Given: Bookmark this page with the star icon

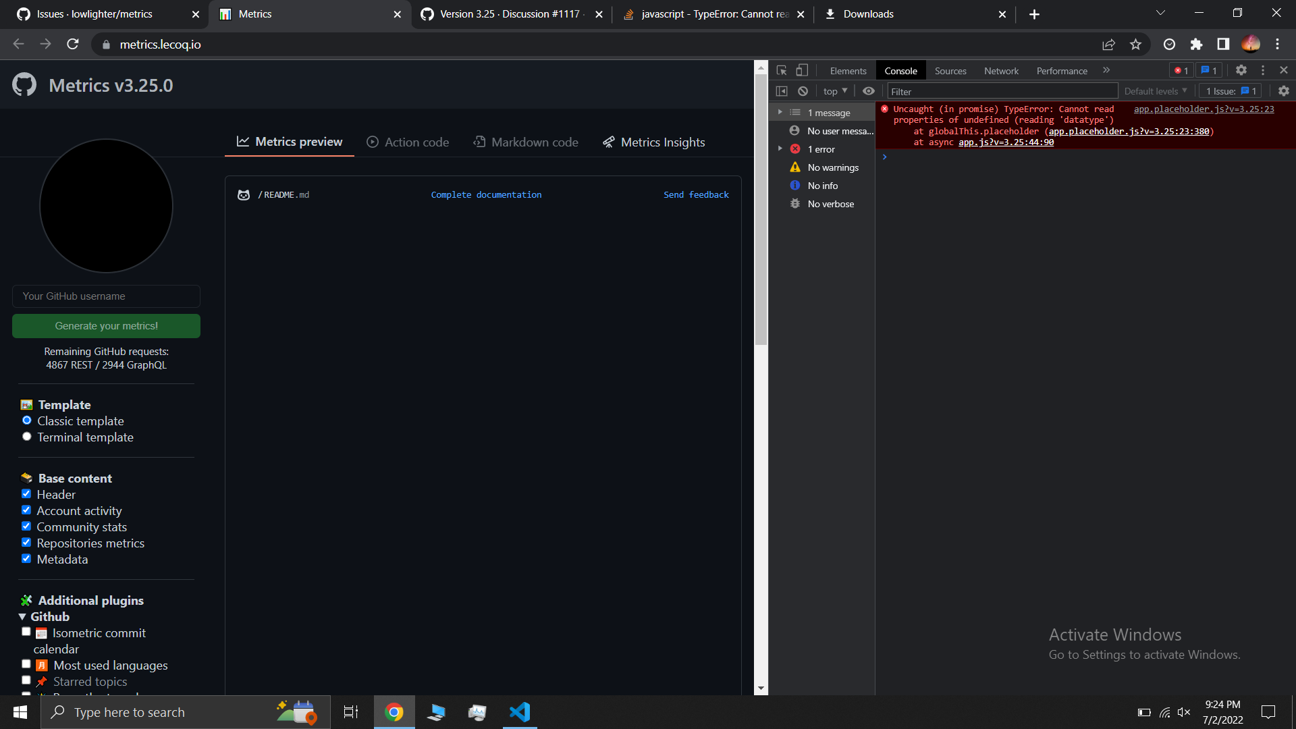Looking at the screenshot, I should (x=1135, y=45).
